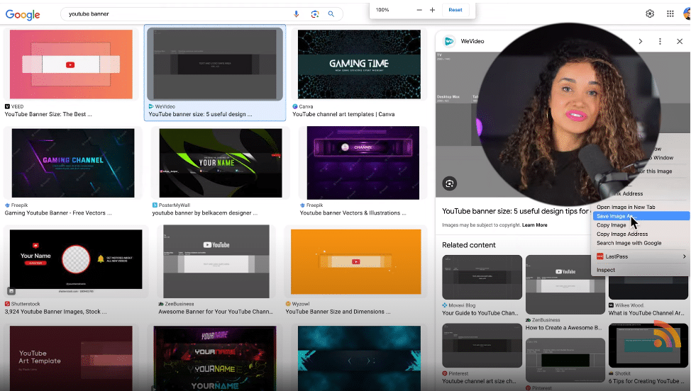Open Your Guide to YouTube Chan link
Screen dimensions: 691x391
[481, 313]
